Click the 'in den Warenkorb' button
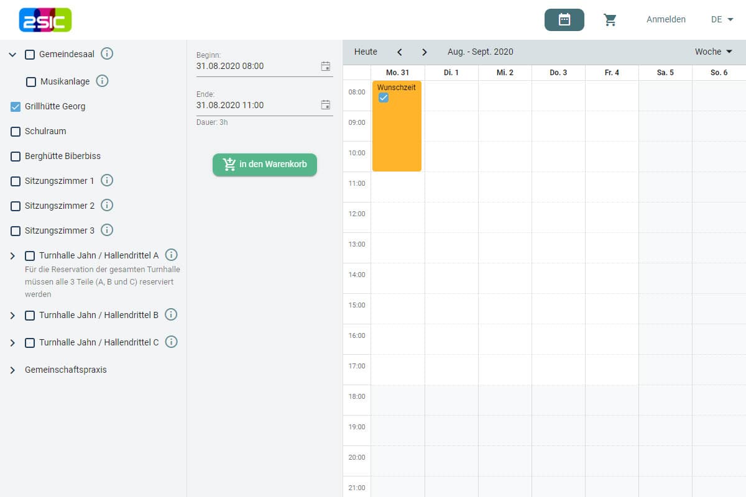This screenshot has height=497, width=746. click(x=265, y=165)
